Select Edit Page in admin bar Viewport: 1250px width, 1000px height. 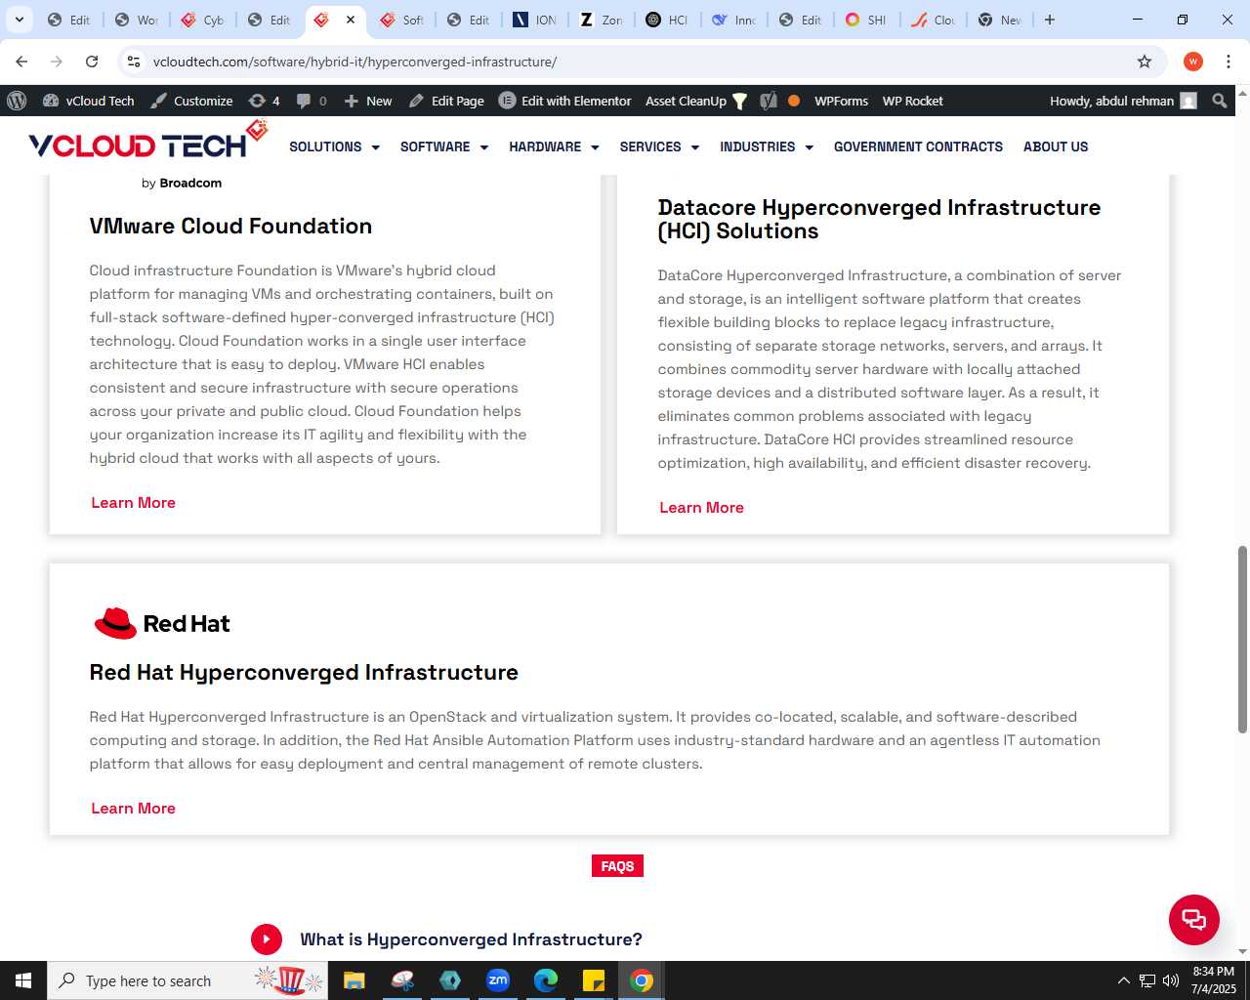pos(446,101)
